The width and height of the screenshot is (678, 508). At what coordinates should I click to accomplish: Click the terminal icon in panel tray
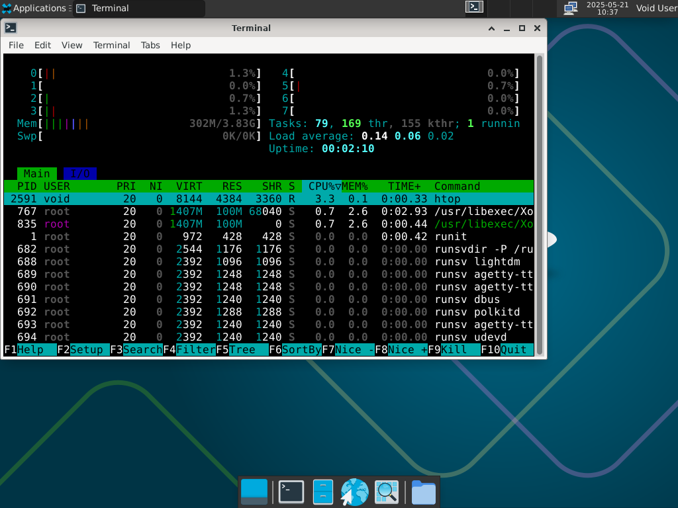pos(474,7)
